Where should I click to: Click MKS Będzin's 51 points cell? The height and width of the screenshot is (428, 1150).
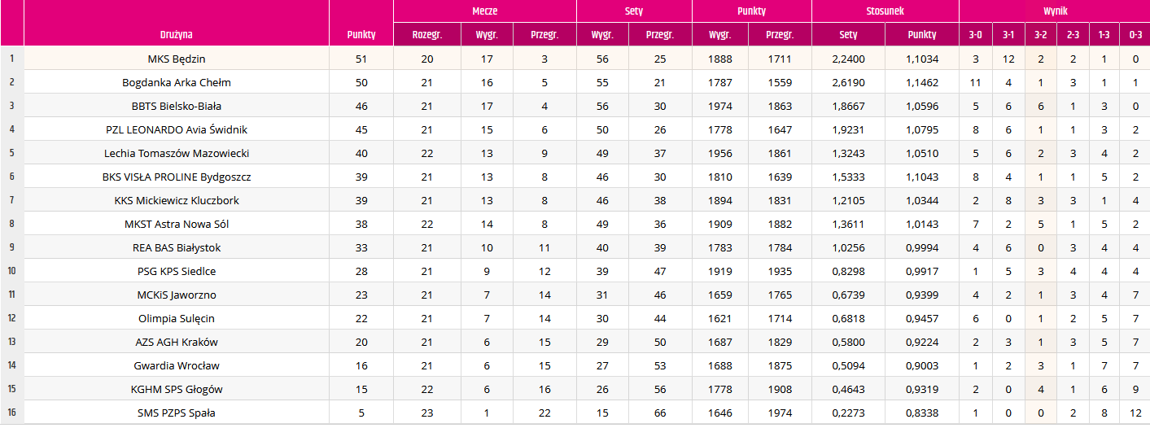pos(361,59)
